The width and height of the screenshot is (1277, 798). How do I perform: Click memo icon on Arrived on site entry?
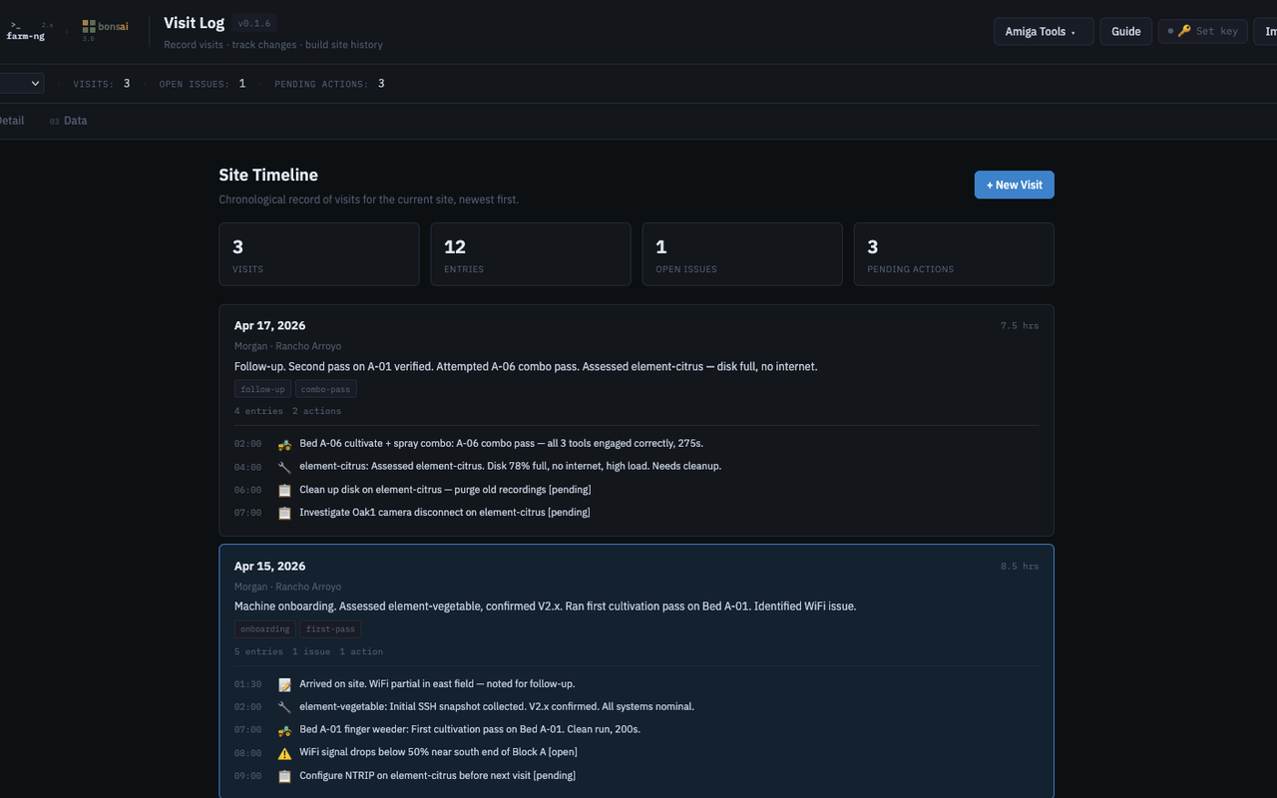coord(284,684)
